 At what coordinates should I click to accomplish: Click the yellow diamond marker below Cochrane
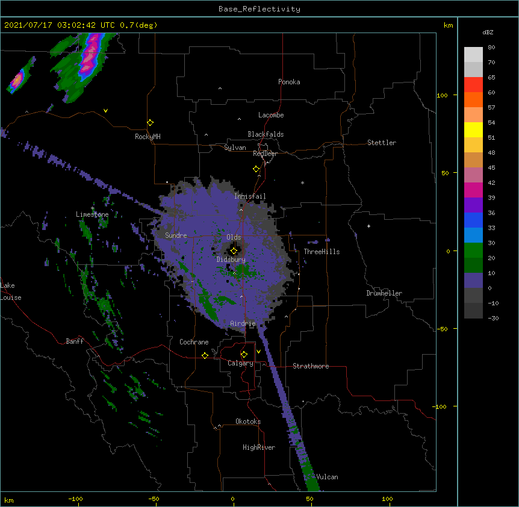pyautogui.click(x=205, y=355)
